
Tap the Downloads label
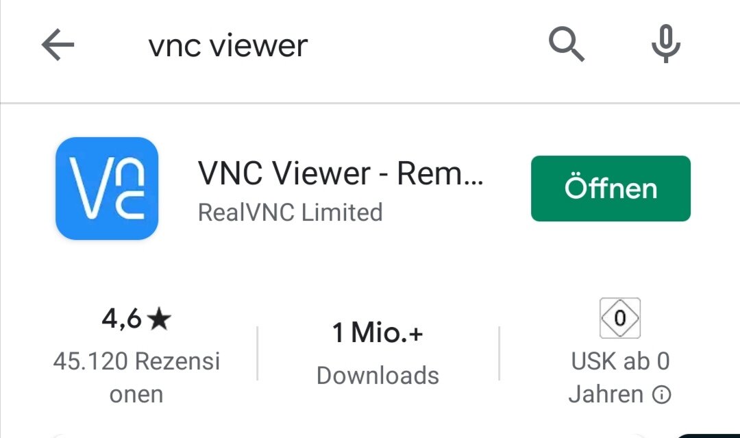pos(378,375)
